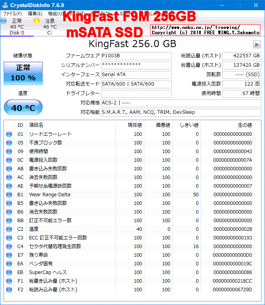Viewport: 265px width, 305px height.
Task: Open the ファイル(F) menu
Action: point(13,14)
